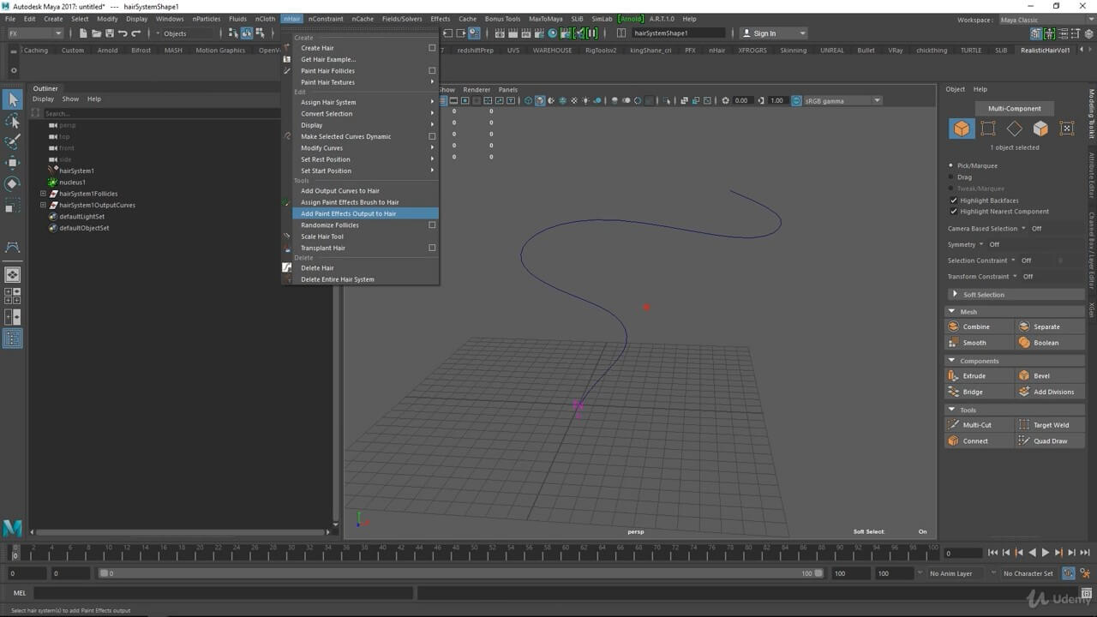Uncheck Highlight Backfaces checkbox
The width and height of the screenshot is (1097, 617).
click(953, 201)
